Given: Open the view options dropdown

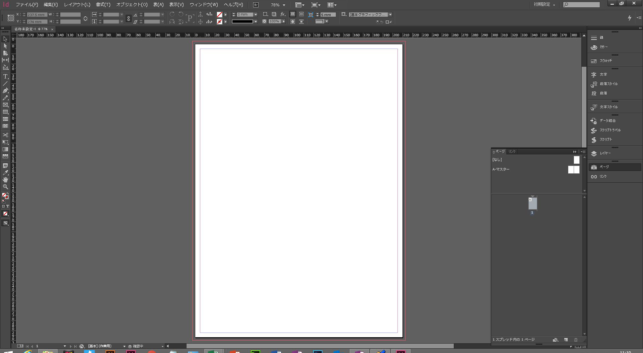Looking at the screenshot, I should click(x=300, y=5).
